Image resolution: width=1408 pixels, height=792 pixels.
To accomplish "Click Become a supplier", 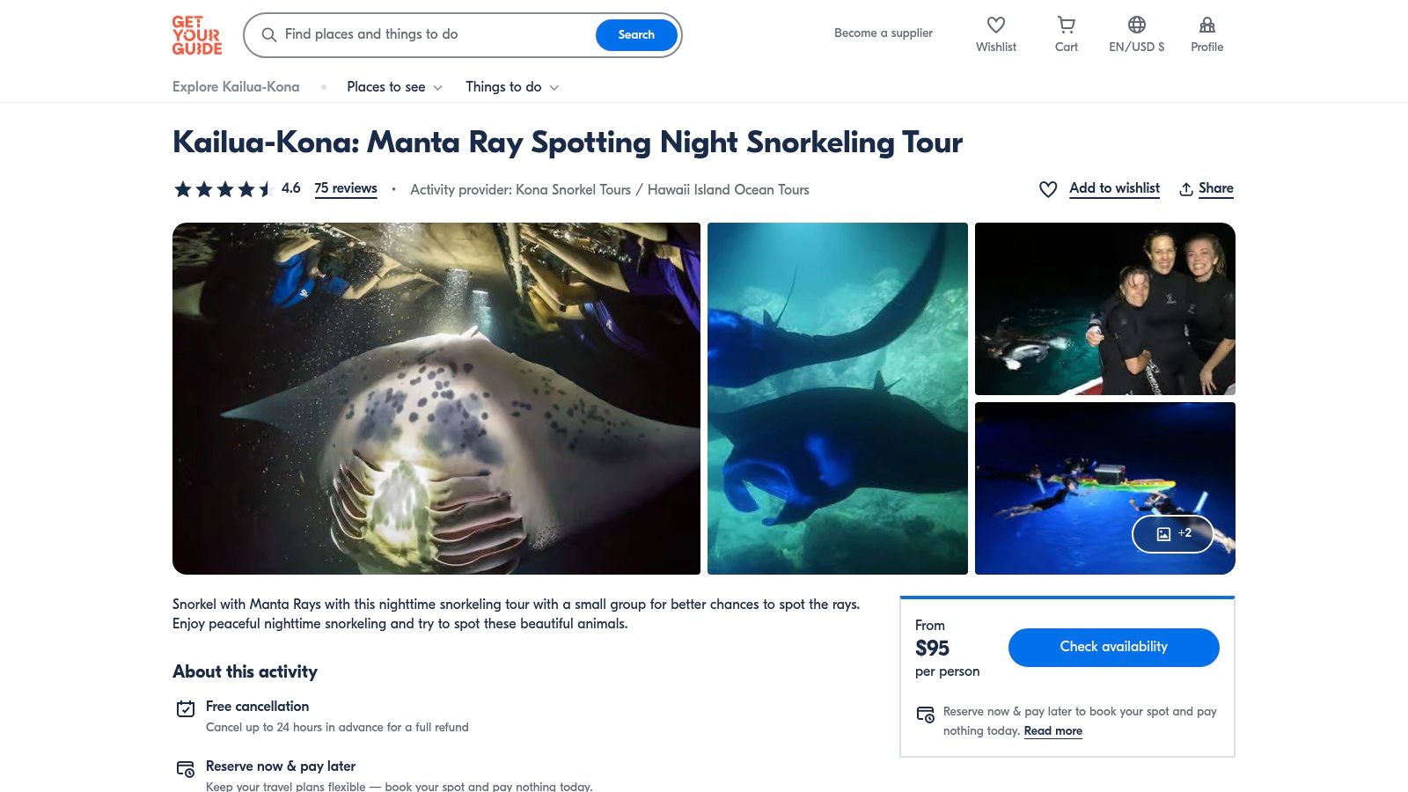I will pos(883,33).
